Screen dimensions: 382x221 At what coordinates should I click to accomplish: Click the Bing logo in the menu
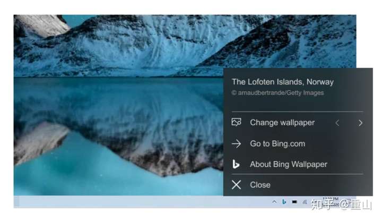(x=236, y=164)
